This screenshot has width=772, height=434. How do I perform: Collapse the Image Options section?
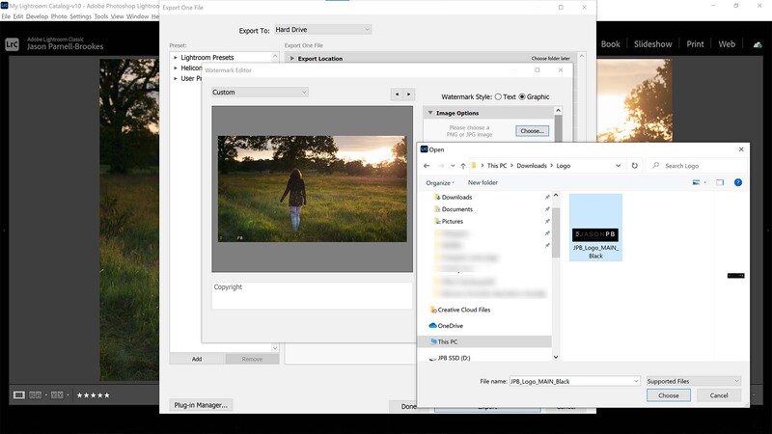click(x=430, y=113)
